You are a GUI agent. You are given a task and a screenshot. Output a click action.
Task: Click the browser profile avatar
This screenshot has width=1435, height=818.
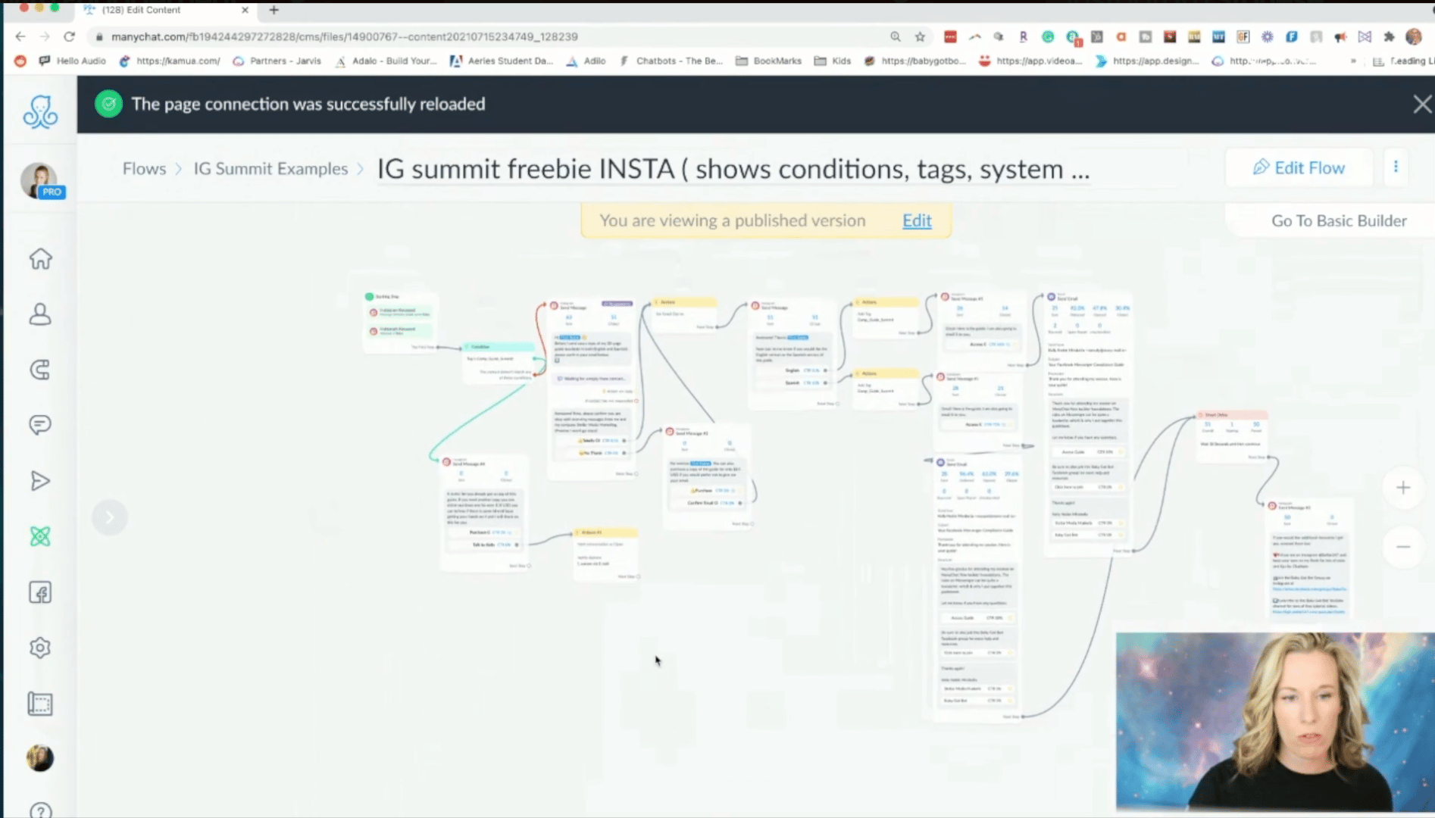point(1414,36)
